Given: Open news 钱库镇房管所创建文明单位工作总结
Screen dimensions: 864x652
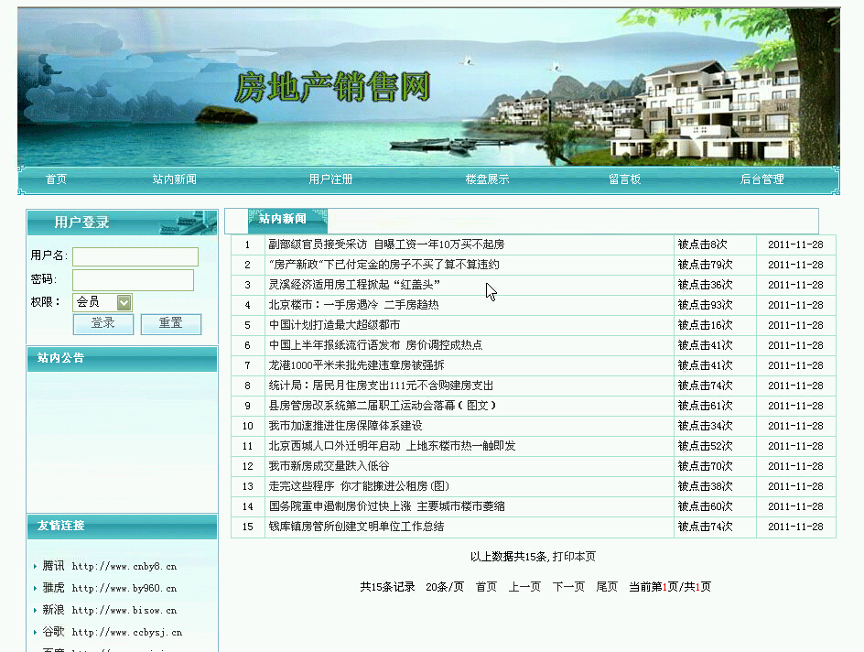Looking at the screenshot, I should (357, 527).
